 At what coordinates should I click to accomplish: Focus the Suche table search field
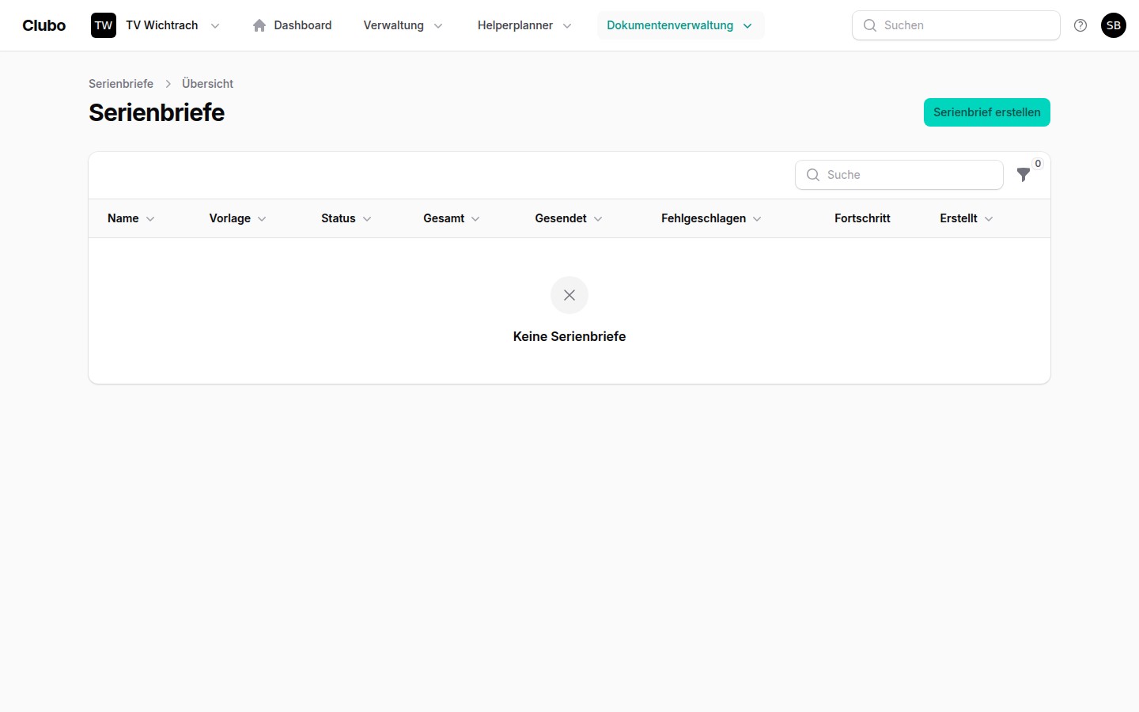910,175
